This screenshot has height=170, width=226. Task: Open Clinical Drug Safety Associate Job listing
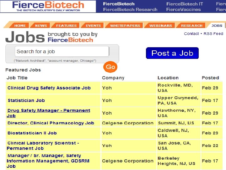pyautogui.click(x=49, y=88)
